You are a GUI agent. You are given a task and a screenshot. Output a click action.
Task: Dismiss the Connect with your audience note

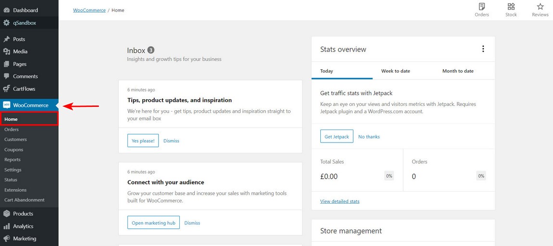(x=192, y=223)
